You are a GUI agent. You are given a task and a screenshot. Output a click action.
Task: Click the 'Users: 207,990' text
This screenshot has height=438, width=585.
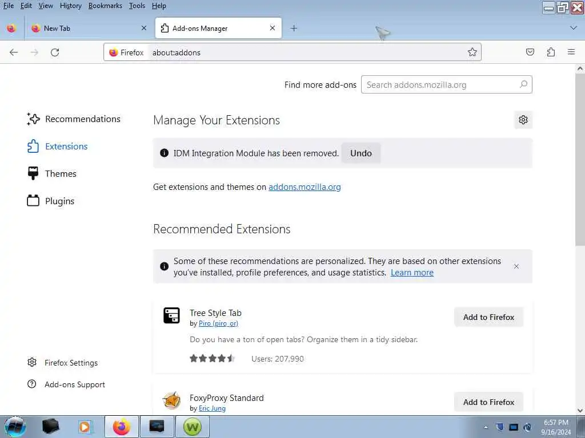278,359
